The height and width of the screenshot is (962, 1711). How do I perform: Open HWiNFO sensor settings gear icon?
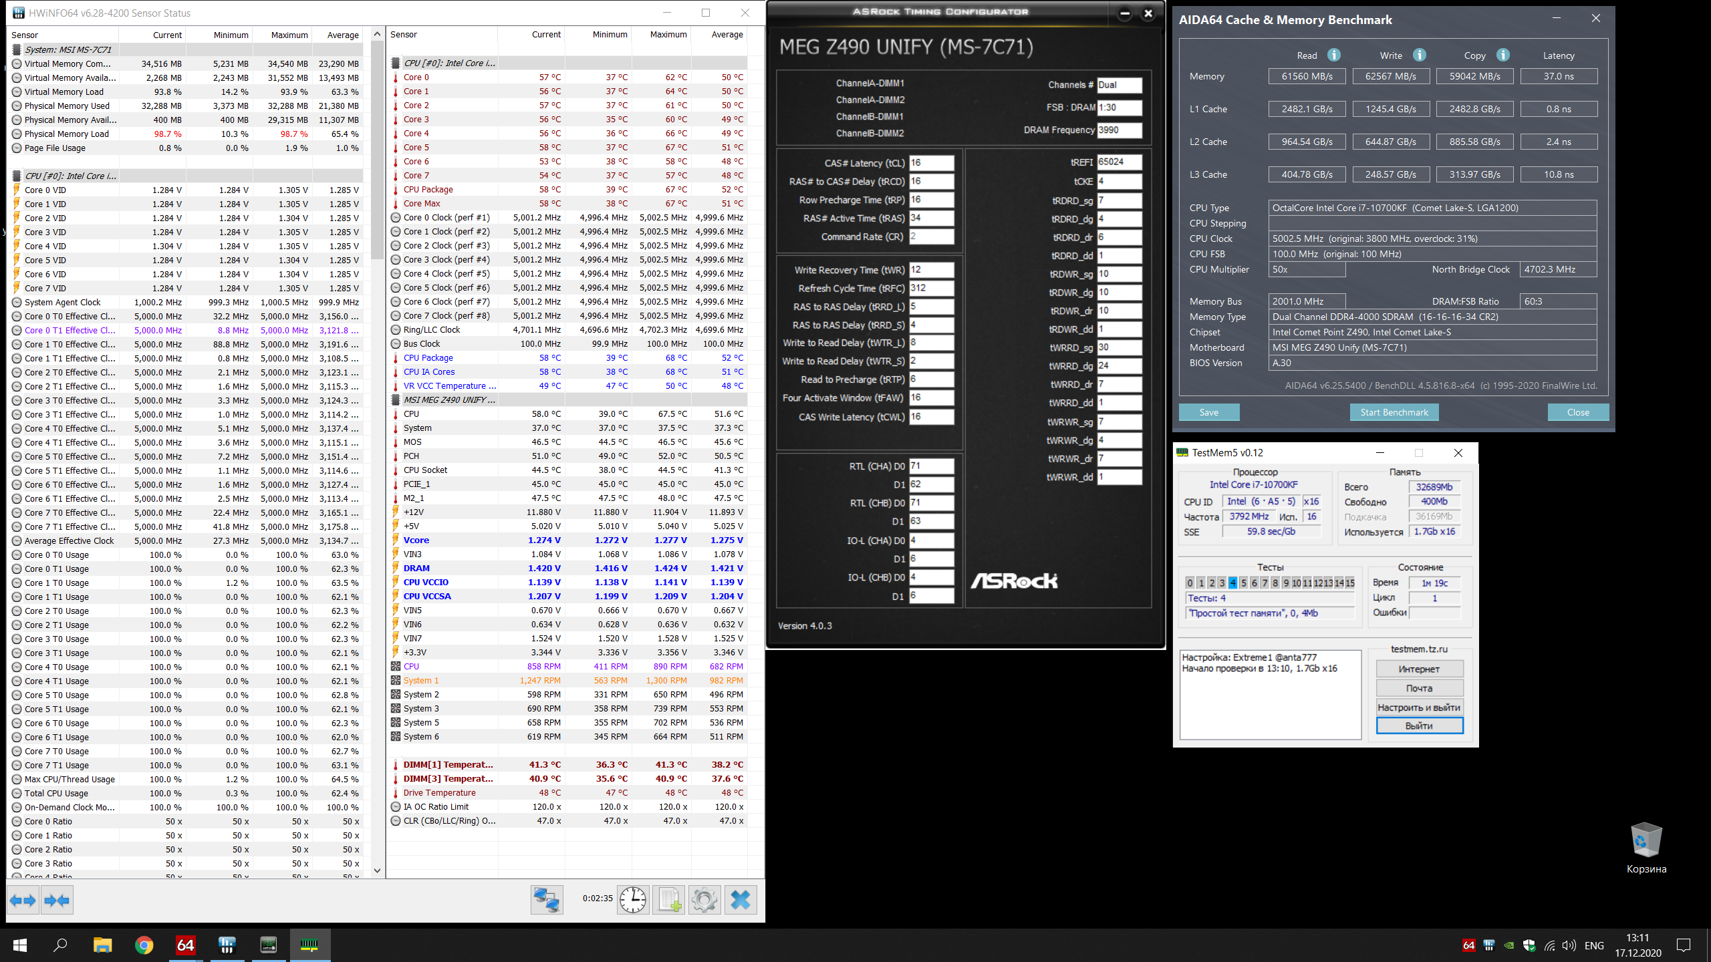coord(704,900)
